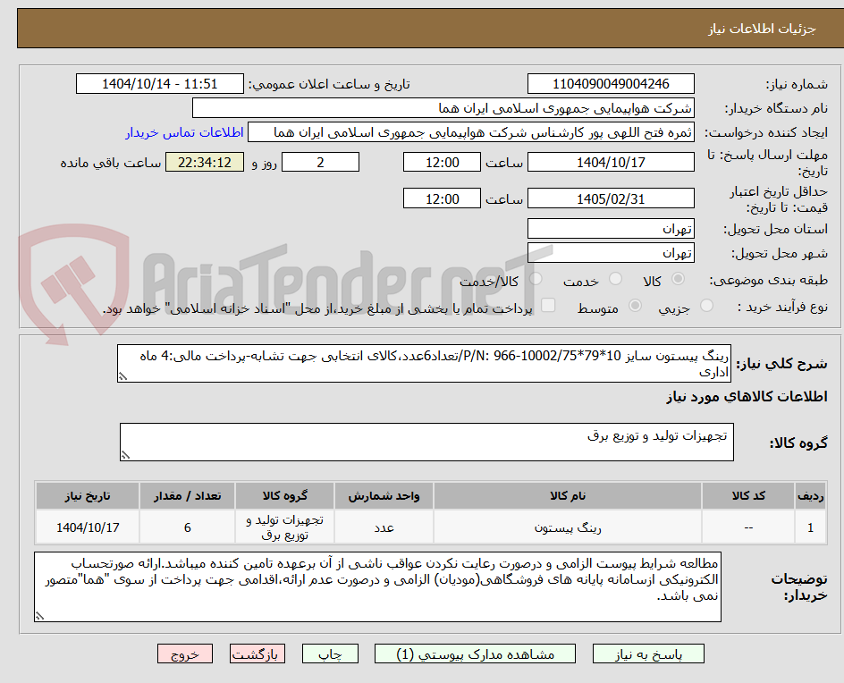Click the بازگشت back button
This screenshot has width=844, height=683.
coord(257,653)
